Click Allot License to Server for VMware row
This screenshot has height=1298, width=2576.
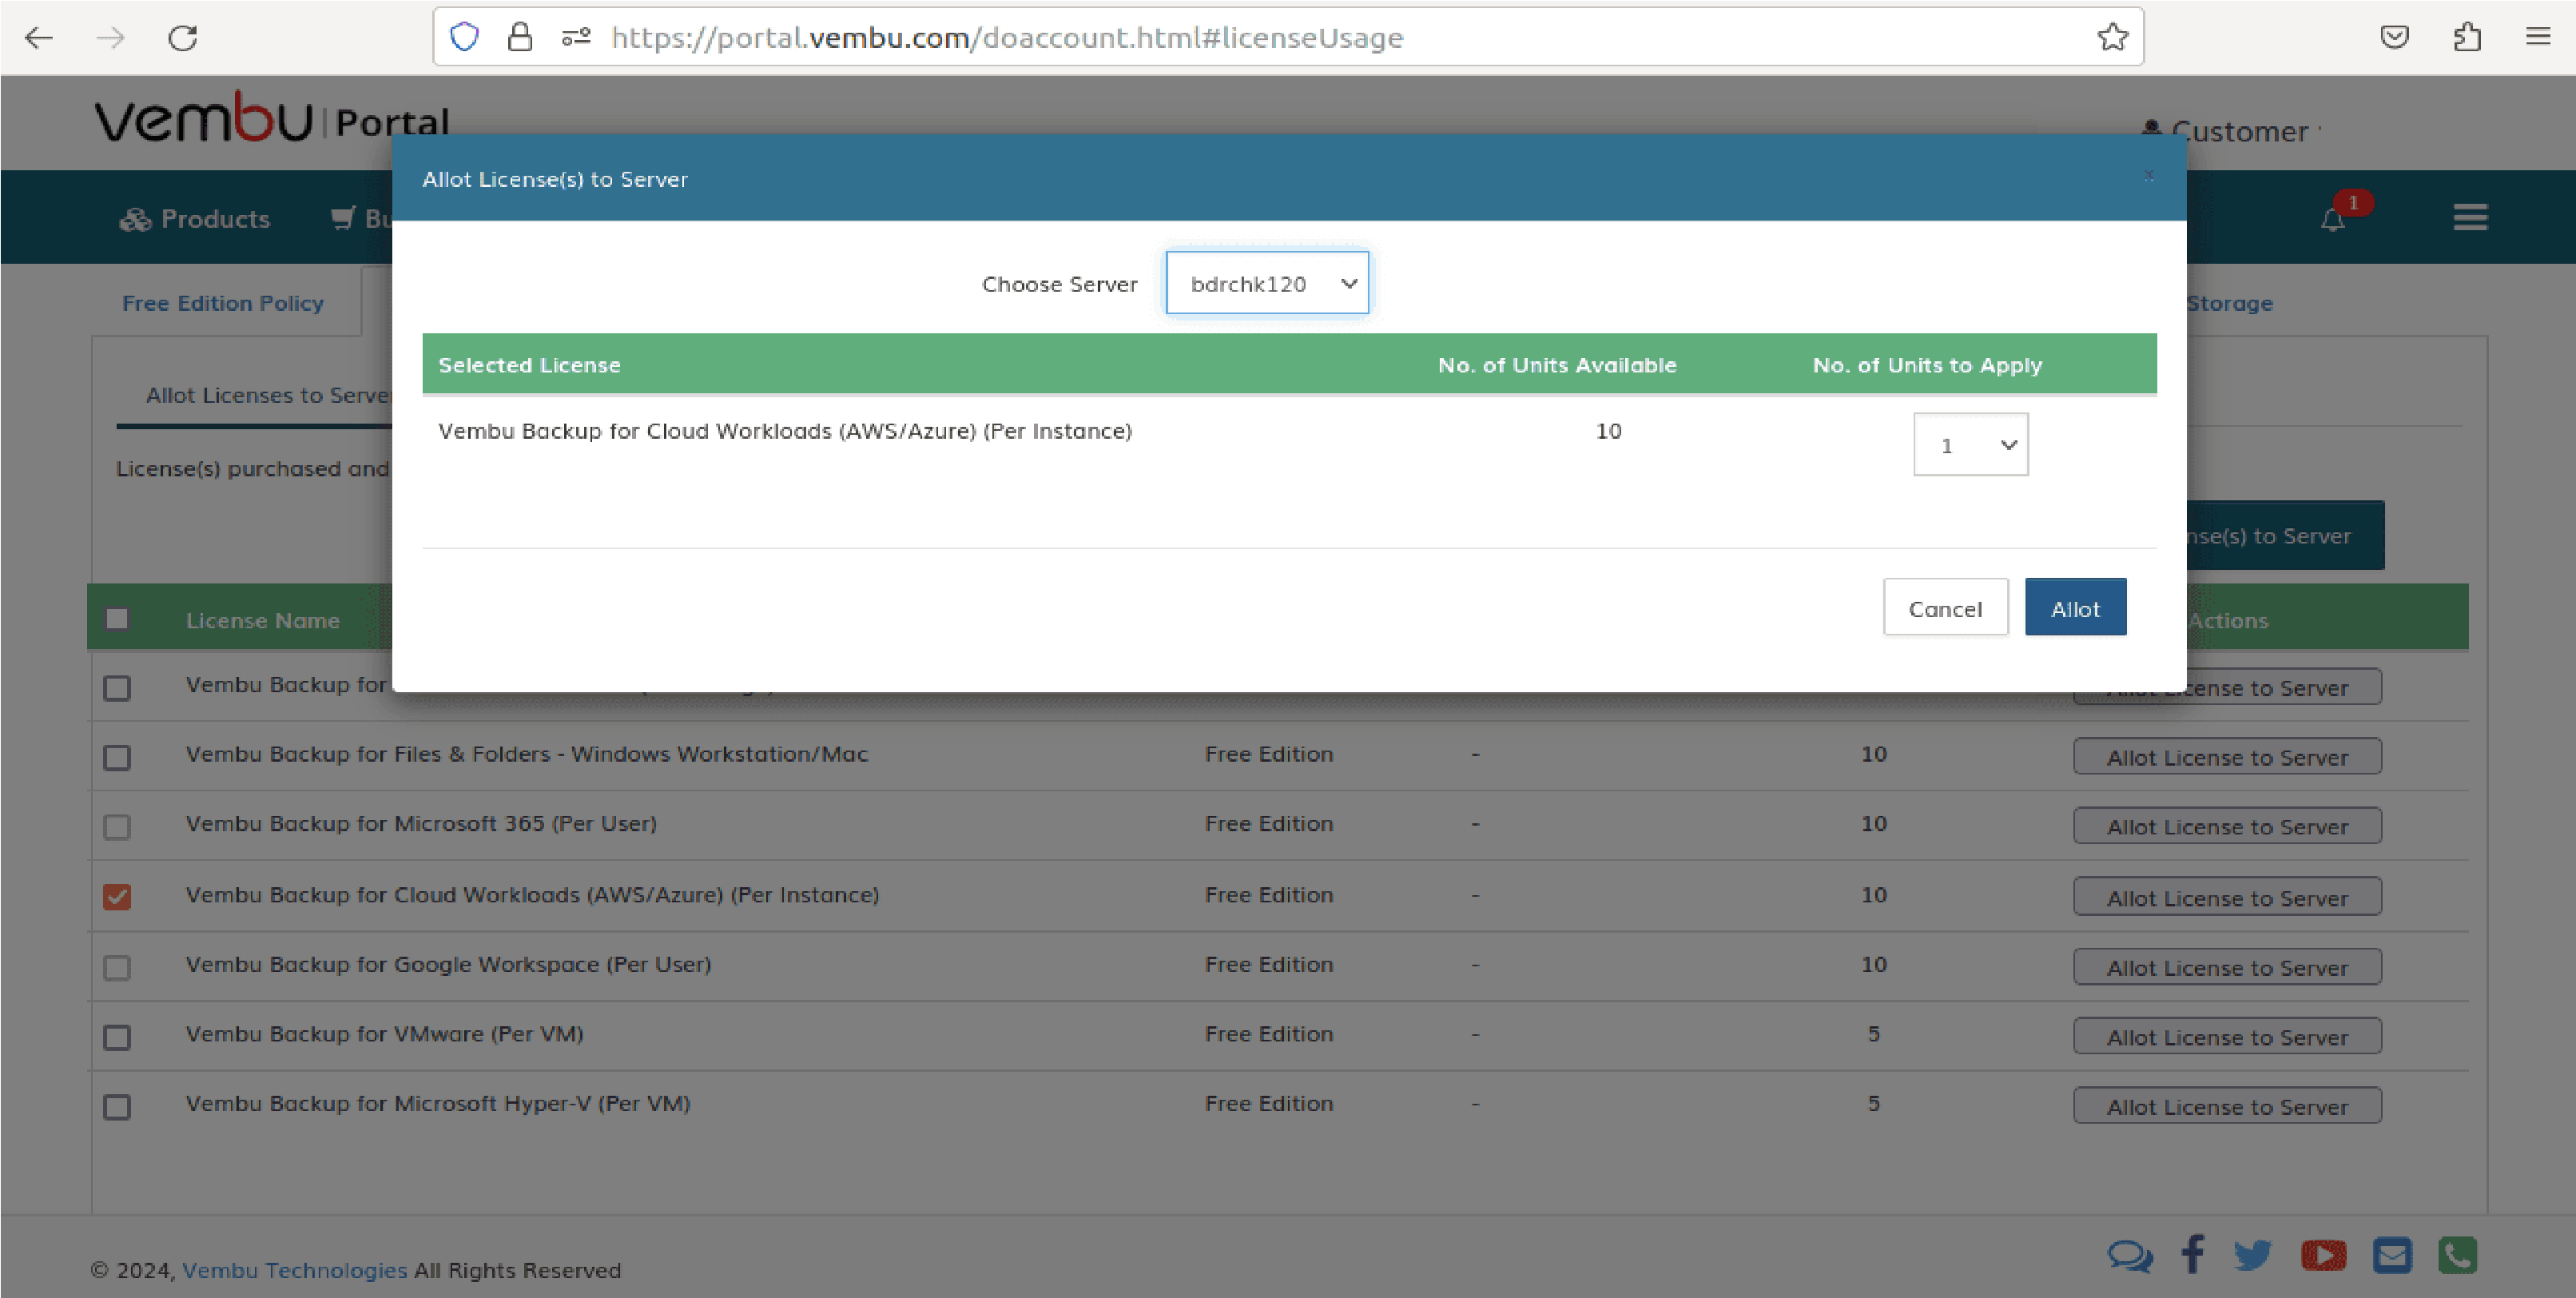point(2227,1036)
